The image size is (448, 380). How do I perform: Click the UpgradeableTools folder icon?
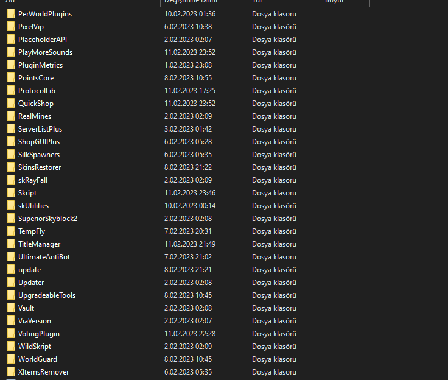[x=11, y=295]
